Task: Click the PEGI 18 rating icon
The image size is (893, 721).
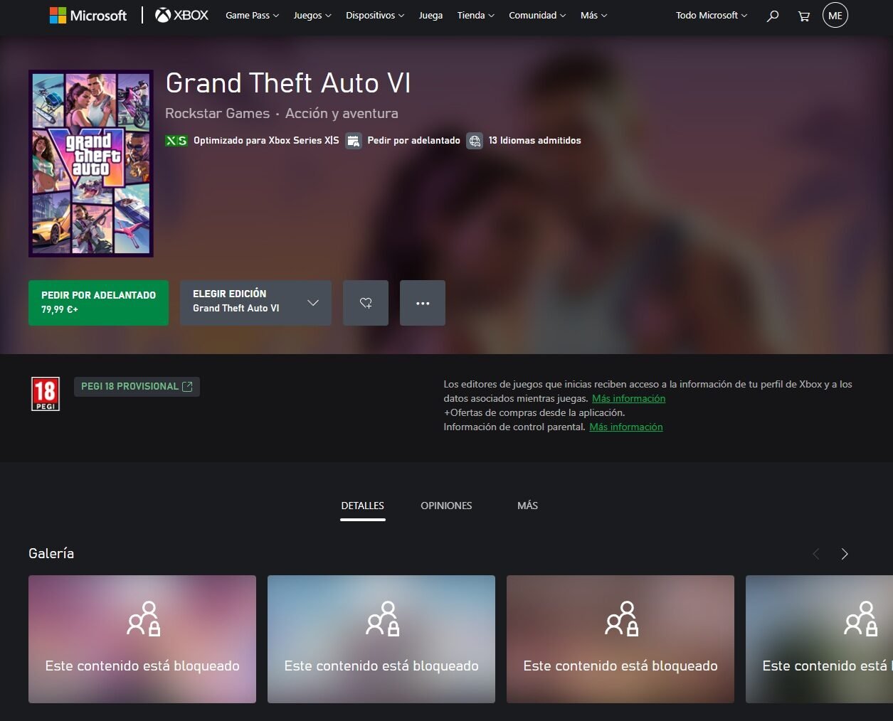Action: point(46,394)
